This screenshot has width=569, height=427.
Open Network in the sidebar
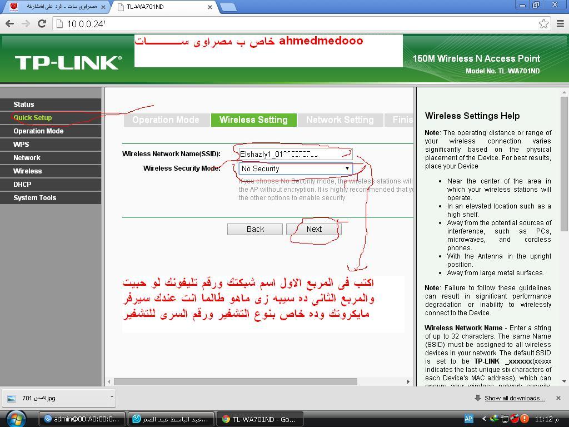pos(51,158)
